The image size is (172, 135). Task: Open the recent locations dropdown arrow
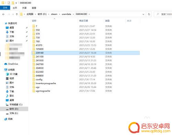click(13, 14)
